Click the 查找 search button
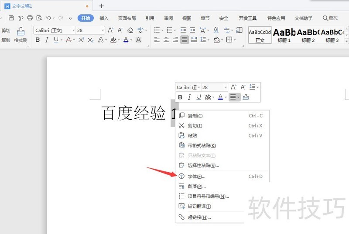 coord(330,18)
